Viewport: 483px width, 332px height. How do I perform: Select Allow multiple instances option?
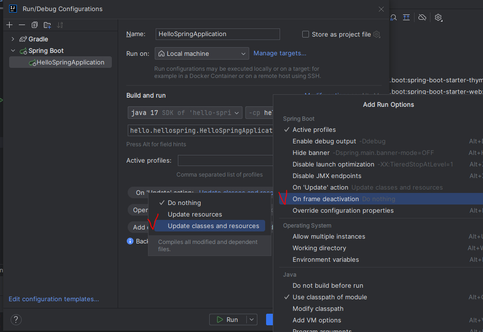[381, 236]
